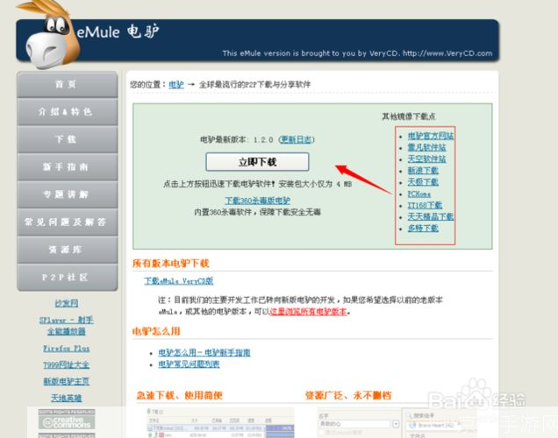Follow the red 这里浏览所有电驴版本 link

coord(308,312)
